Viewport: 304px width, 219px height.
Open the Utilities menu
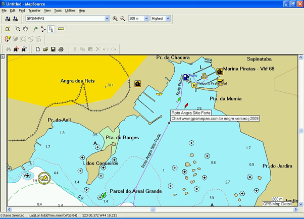[70, 10]
